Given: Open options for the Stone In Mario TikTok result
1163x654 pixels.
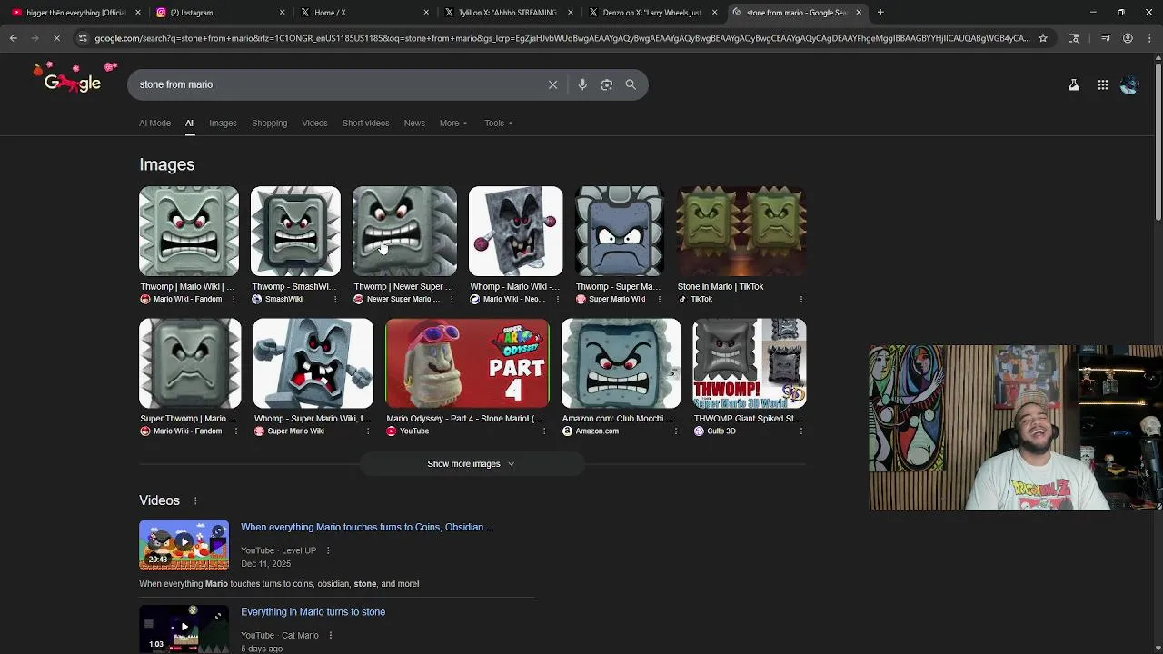Looking at the screenshot, I should click(800, 299).
